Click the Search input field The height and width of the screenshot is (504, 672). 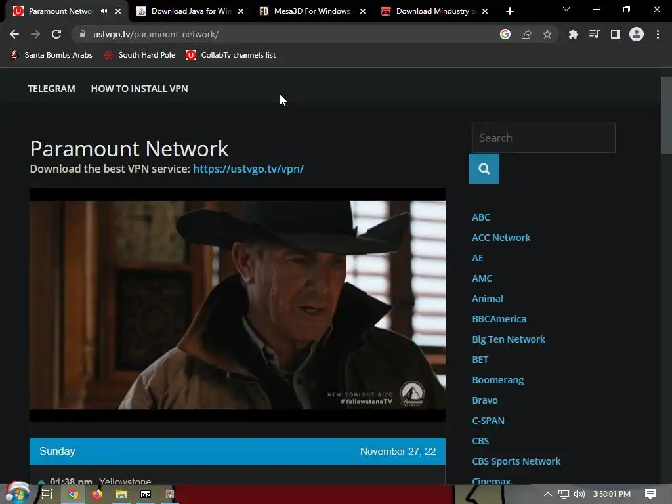(x=543, y=138)
